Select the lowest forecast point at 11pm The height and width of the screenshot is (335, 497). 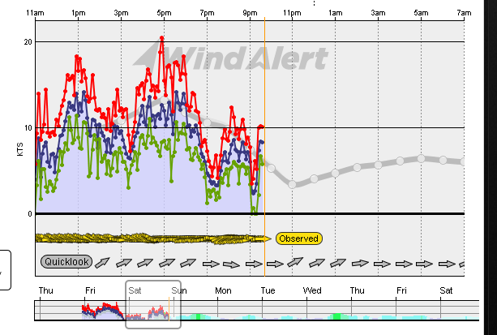coord(292,184)
